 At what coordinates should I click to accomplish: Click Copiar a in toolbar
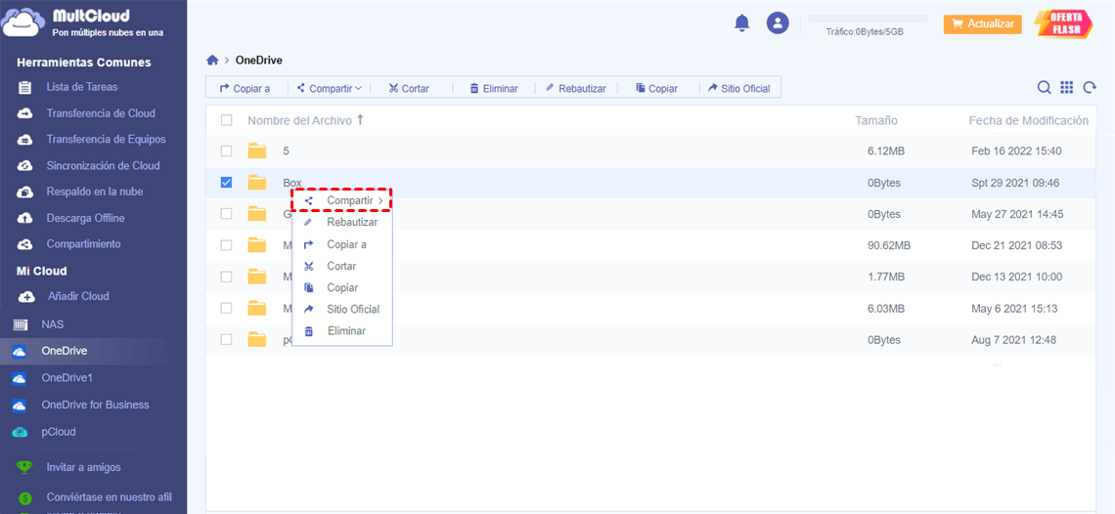(x=245, y=88)
